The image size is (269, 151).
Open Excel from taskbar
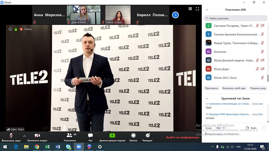click(x=47, y=147)
